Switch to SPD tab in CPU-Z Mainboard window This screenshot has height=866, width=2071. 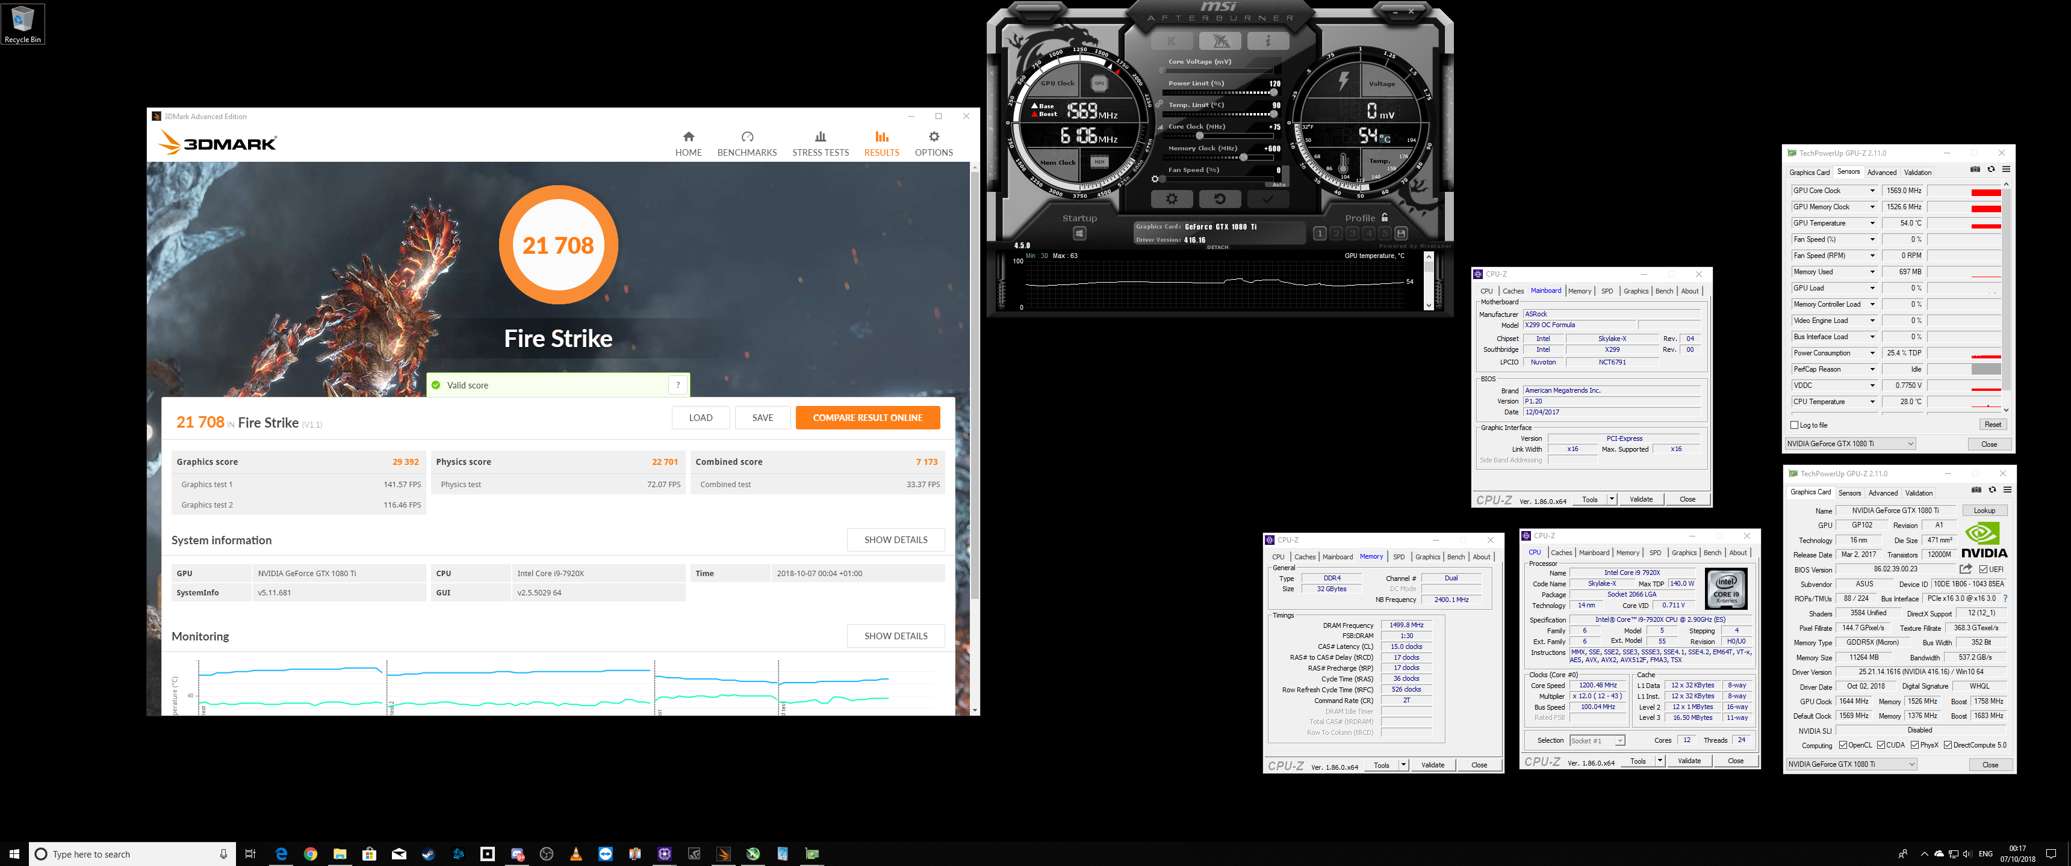click(x=1606, y=291)
